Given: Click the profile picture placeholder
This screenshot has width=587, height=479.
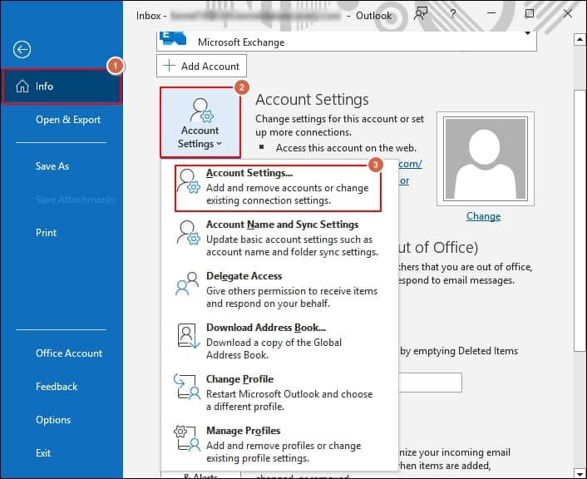Looking at the screenshot, I should pos(483,159).
